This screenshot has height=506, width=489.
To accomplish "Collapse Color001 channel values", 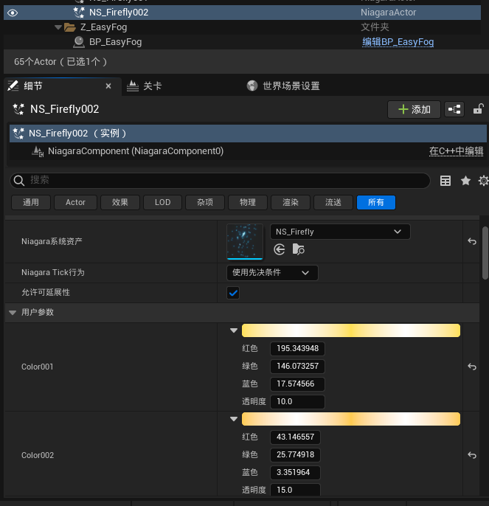I will pos(234,330).
